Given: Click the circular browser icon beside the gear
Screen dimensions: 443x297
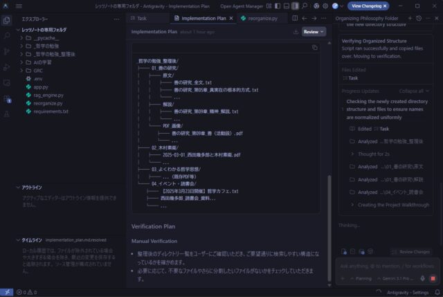Looking at the screenshot, I should [x=316, y=6].
